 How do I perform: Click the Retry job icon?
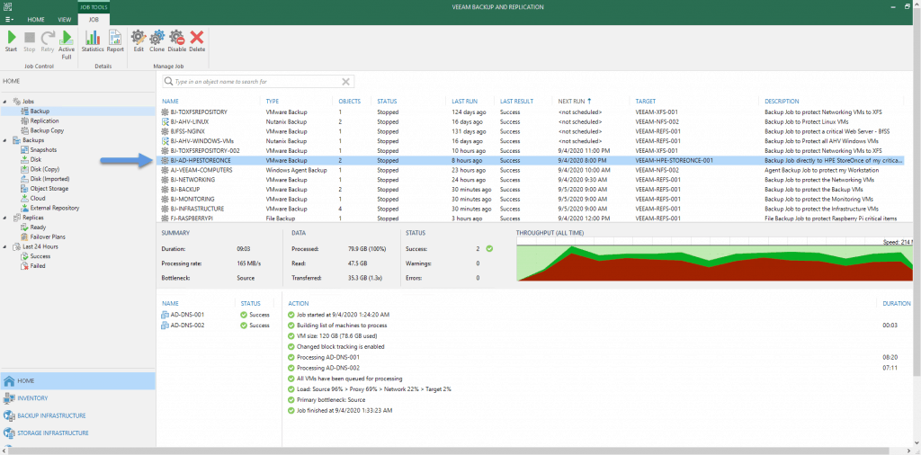point(48,41)
